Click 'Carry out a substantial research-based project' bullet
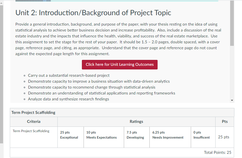The image size is (242, 158). click(69, 75)
